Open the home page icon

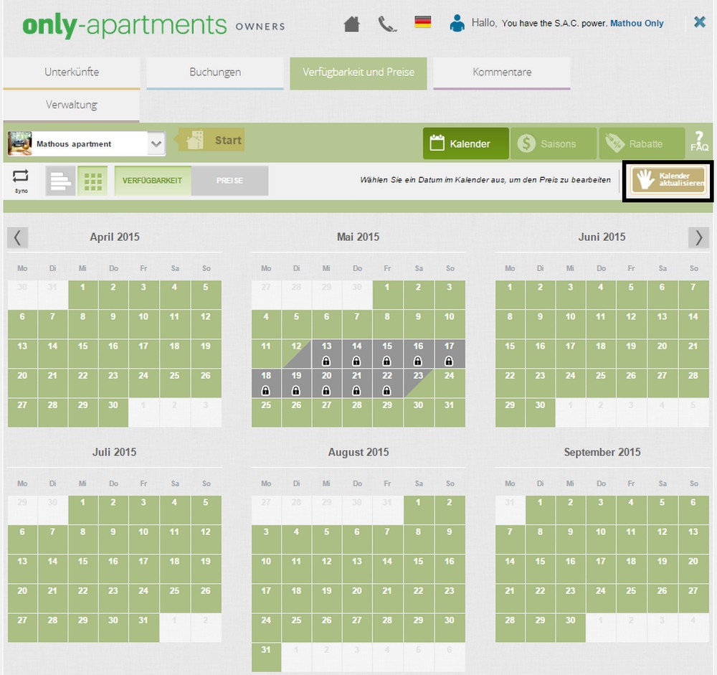click(x=351, y=23)
